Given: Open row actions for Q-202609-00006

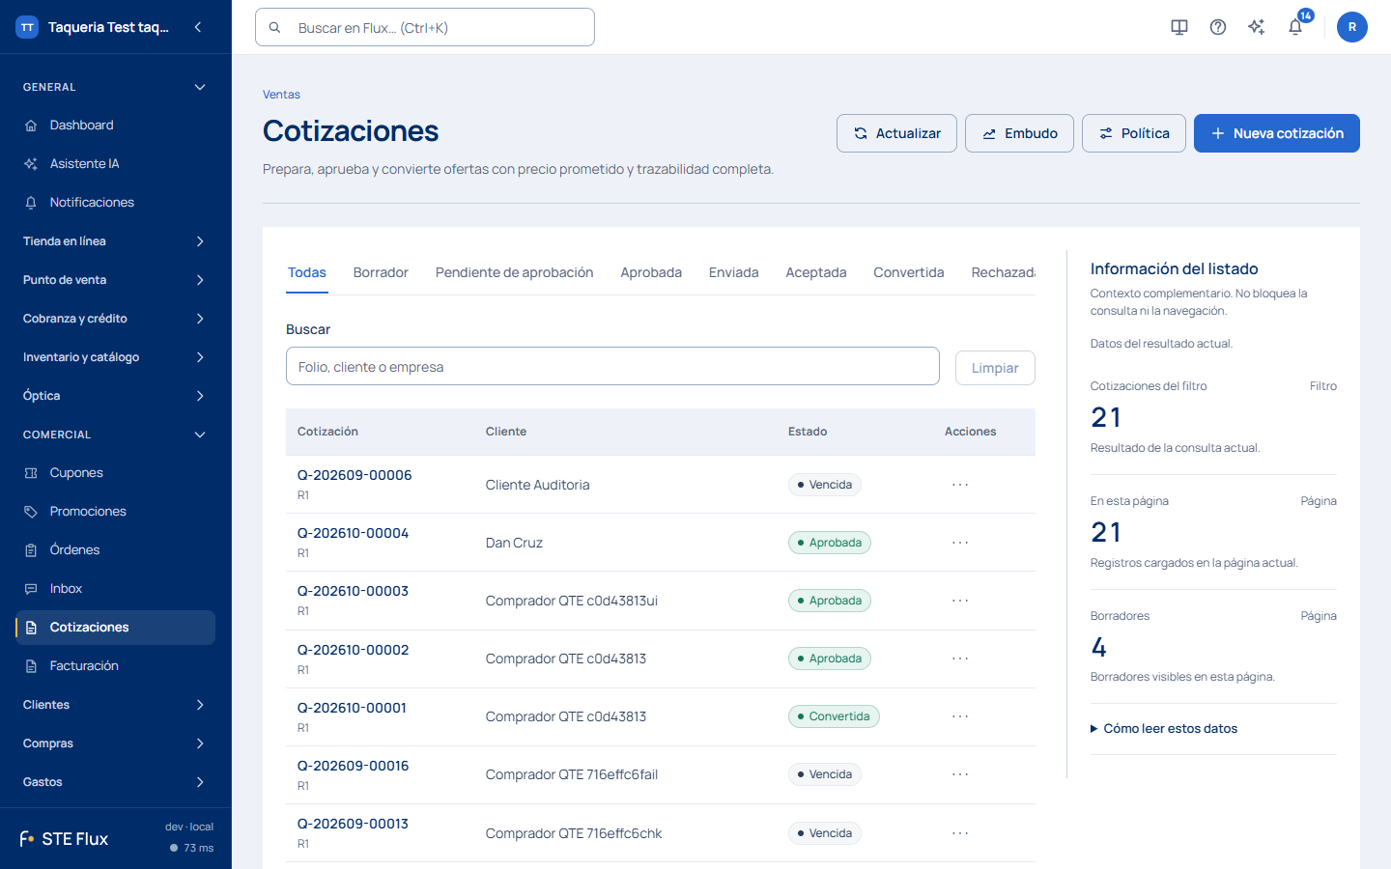Looking at the screenshot, I should pos(960,485).
